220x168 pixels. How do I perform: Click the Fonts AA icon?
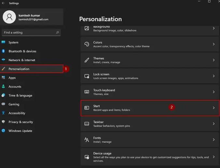[x=87, y=140]
